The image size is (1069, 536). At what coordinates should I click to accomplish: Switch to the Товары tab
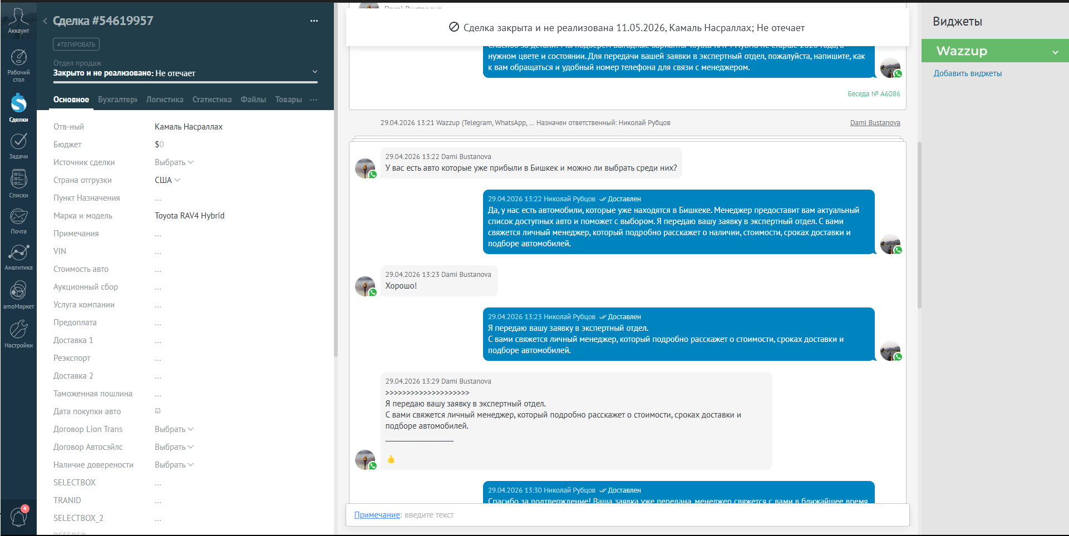(288, 100)
